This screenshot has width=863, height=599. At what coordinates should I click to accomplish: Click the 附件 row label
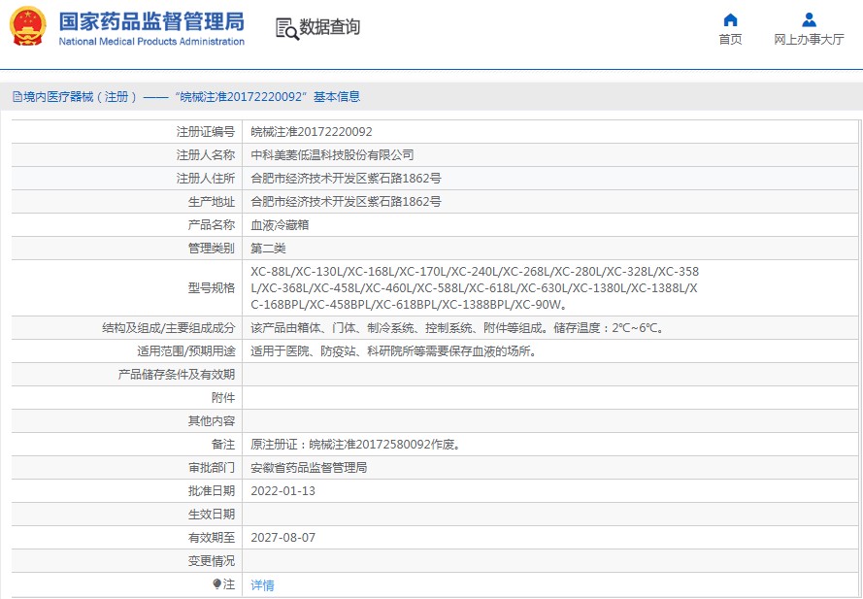(223, 397)
